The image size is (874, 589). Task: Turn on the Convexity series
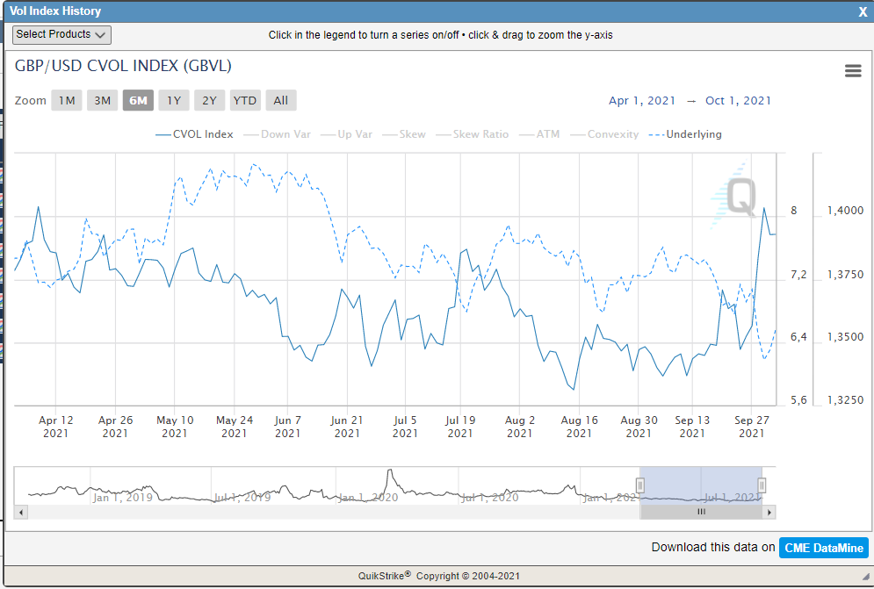pos(606,134)
